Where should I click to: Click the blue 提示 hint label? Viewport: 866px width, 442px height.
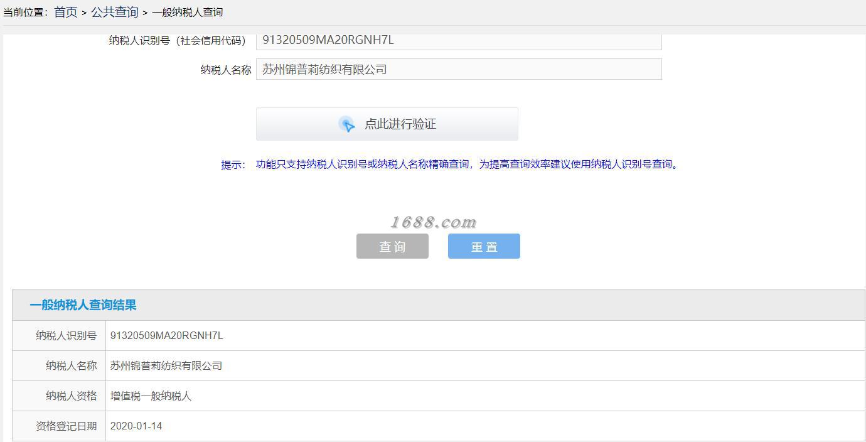[233, 164]
